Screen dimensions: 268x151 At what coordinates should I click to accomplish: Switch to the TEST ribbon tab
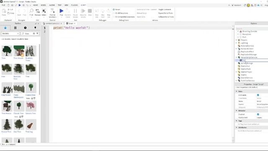tap(59, 5)
